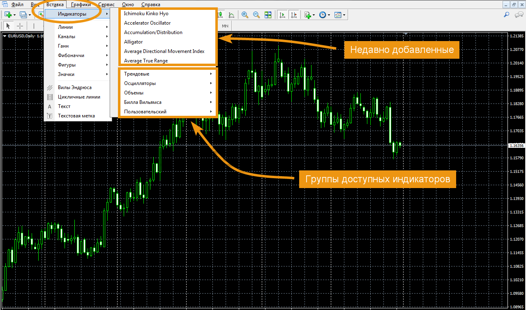Select the arrow cursor tool
This screenshot has width=526, height=310.
8,26
